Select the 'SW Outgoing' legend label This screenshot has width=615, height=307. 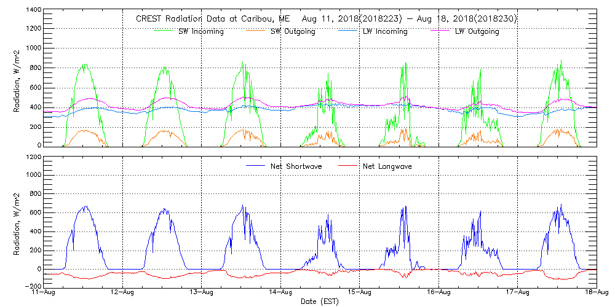tap(293, 31)
